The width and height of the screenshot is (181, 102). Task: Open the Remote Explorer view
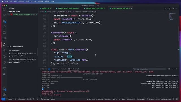(x=4, y=33)
